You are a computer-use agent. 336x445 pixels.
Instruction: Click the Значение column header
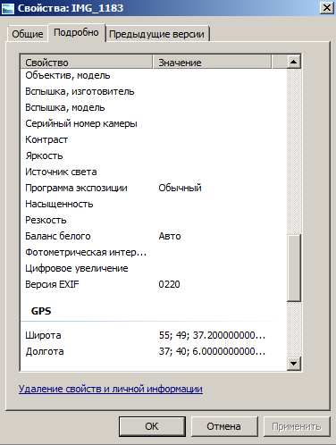click(x=212, y=63)
